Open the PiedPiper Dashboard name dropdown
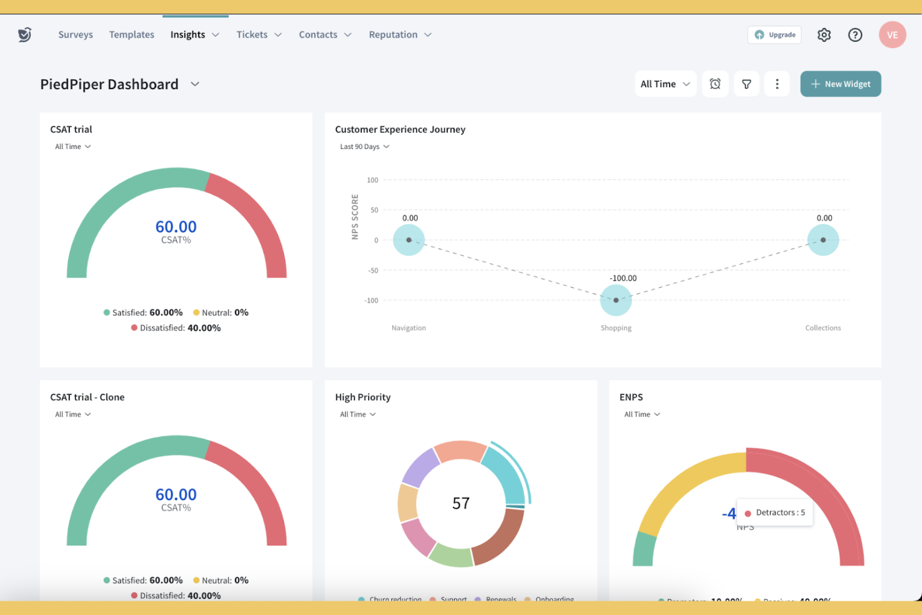The image size is (922, 615). [194, 84]
